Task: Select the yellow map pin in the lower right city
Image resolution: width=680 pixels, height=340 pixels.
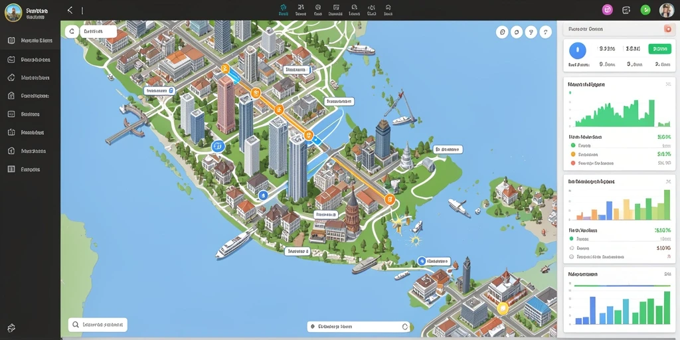Action: [x=502, y=308]
